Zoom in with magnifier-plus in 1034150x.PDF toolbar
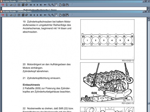The height and width of the screenshot is (112, 150). (52, 15)
